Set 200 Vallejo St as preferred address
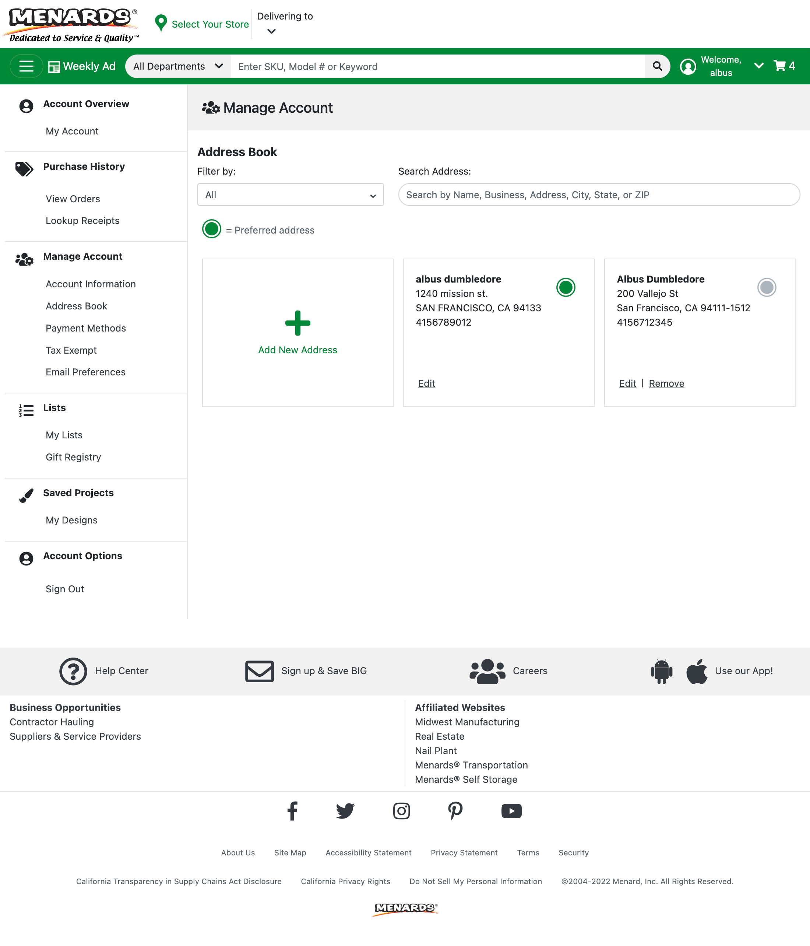The height and width of the screenshot is (946, 810). tap(767, 287)
